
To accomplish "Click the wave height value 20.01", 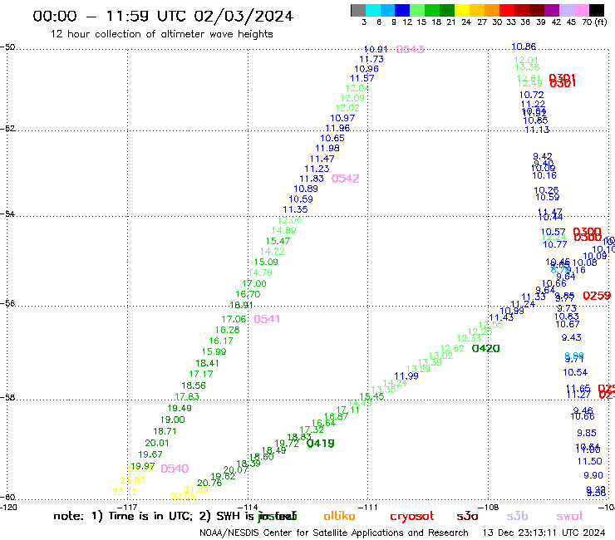I will (157, 443).
